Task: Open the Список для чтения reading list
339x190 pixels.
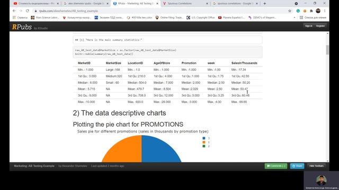Action: click(x=313, y=17)
